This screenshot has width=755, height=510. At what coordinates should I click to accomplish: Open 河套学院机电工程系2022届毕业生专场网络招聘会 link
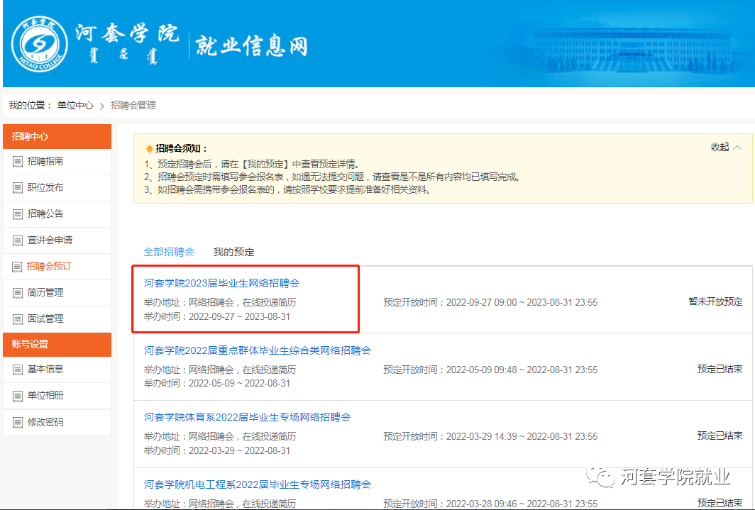click(x=257, y=484)
